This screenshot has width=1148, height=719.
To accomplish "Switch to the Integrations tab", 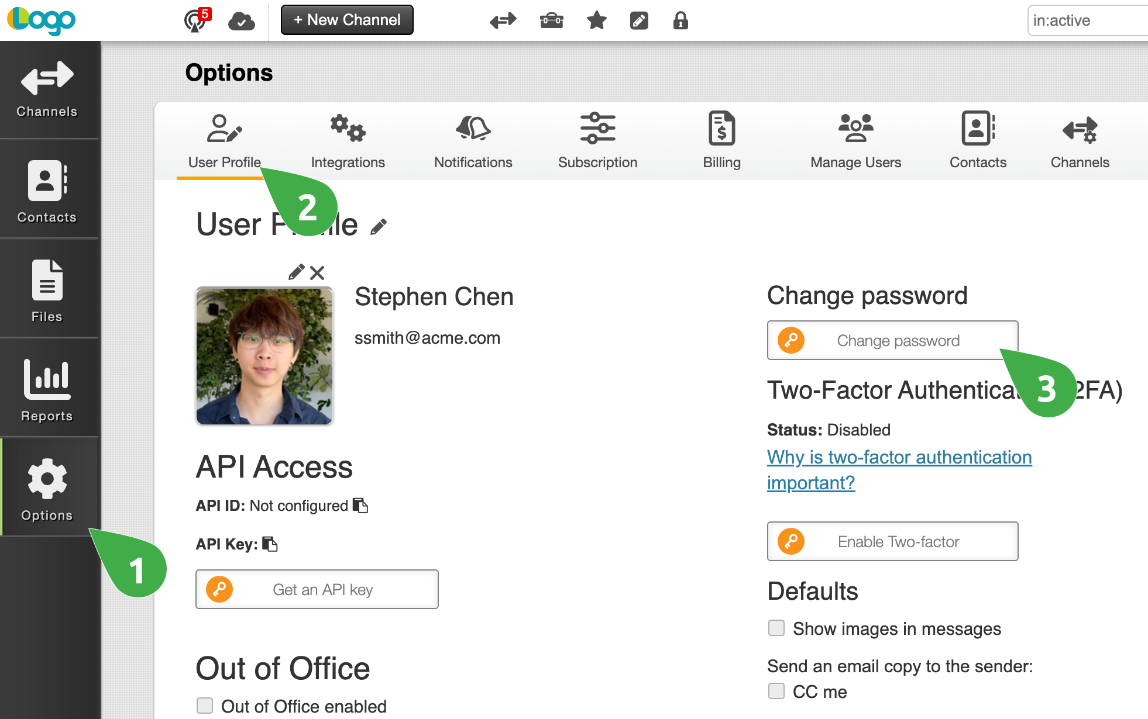I will coord(348,140).
